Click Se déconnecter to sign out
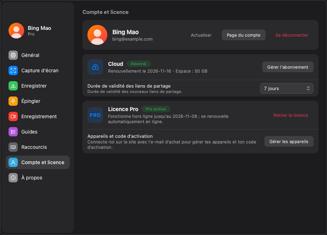The height and width of the screenshot is (235, 327). [x=291, y=35]
